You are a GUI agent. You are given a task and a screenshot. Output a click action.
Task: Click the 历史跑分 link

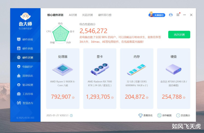coord(183,115)
